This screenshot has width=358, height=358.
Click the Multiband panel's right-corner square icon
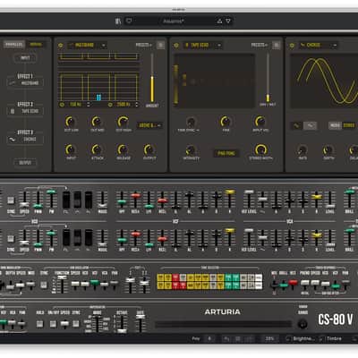161,45
